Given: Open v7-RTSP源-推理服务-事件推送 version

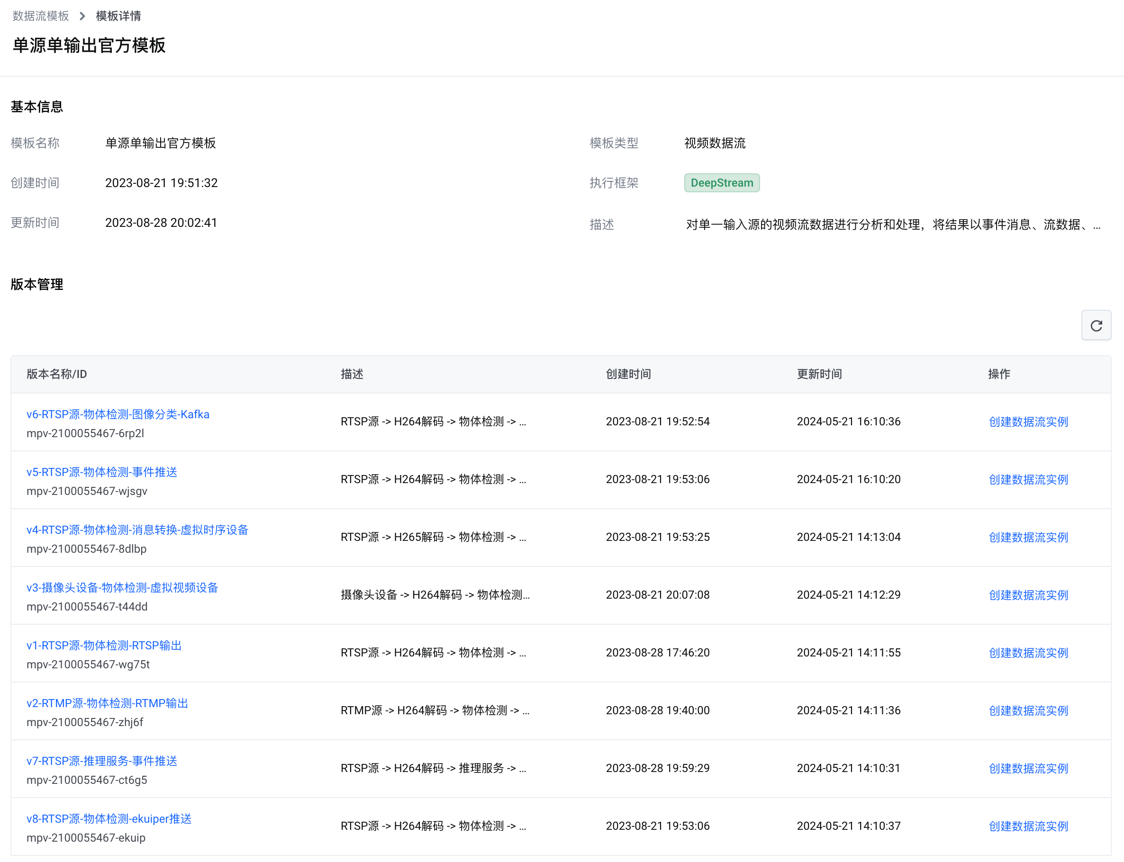Looking at the screenshot, I should (101, 761).
